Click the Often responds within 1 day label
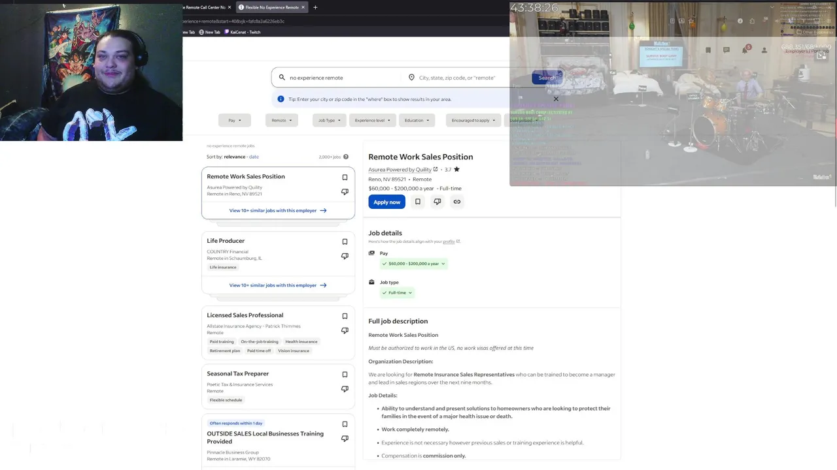The width and height of the screenshot is (837, 470). coord(236,423)
